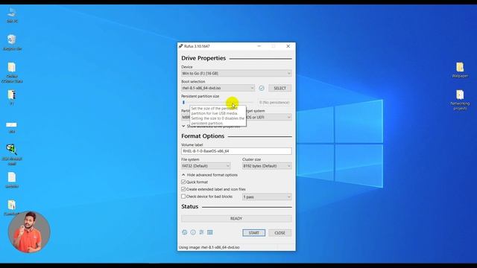This screenshot has height=268, width=477.
Task: Click the READY status progress bar
Action: coord(236,218)
